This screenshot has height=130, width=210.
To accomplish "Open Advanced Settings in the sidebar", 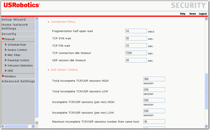I will (x=18, y=81).
